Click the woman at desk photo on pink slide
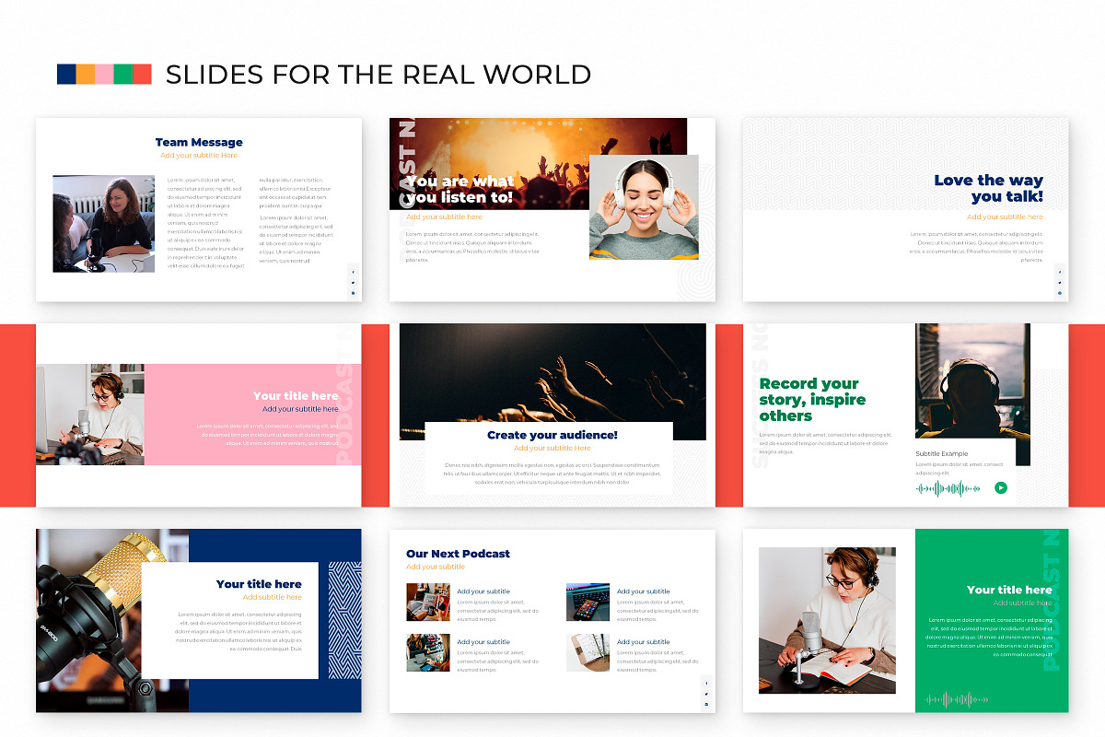1105x737 pixels. click(90, 414)
